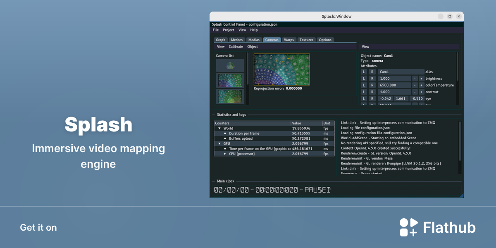Open the Calibrate submenu in Cameras panel
This screenshot has width=496, height=248.
[236, 47]
